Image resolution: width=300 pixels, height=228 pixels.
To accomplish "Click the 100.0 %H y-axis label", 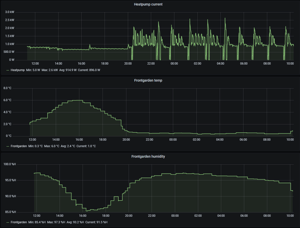I will 10,164.
